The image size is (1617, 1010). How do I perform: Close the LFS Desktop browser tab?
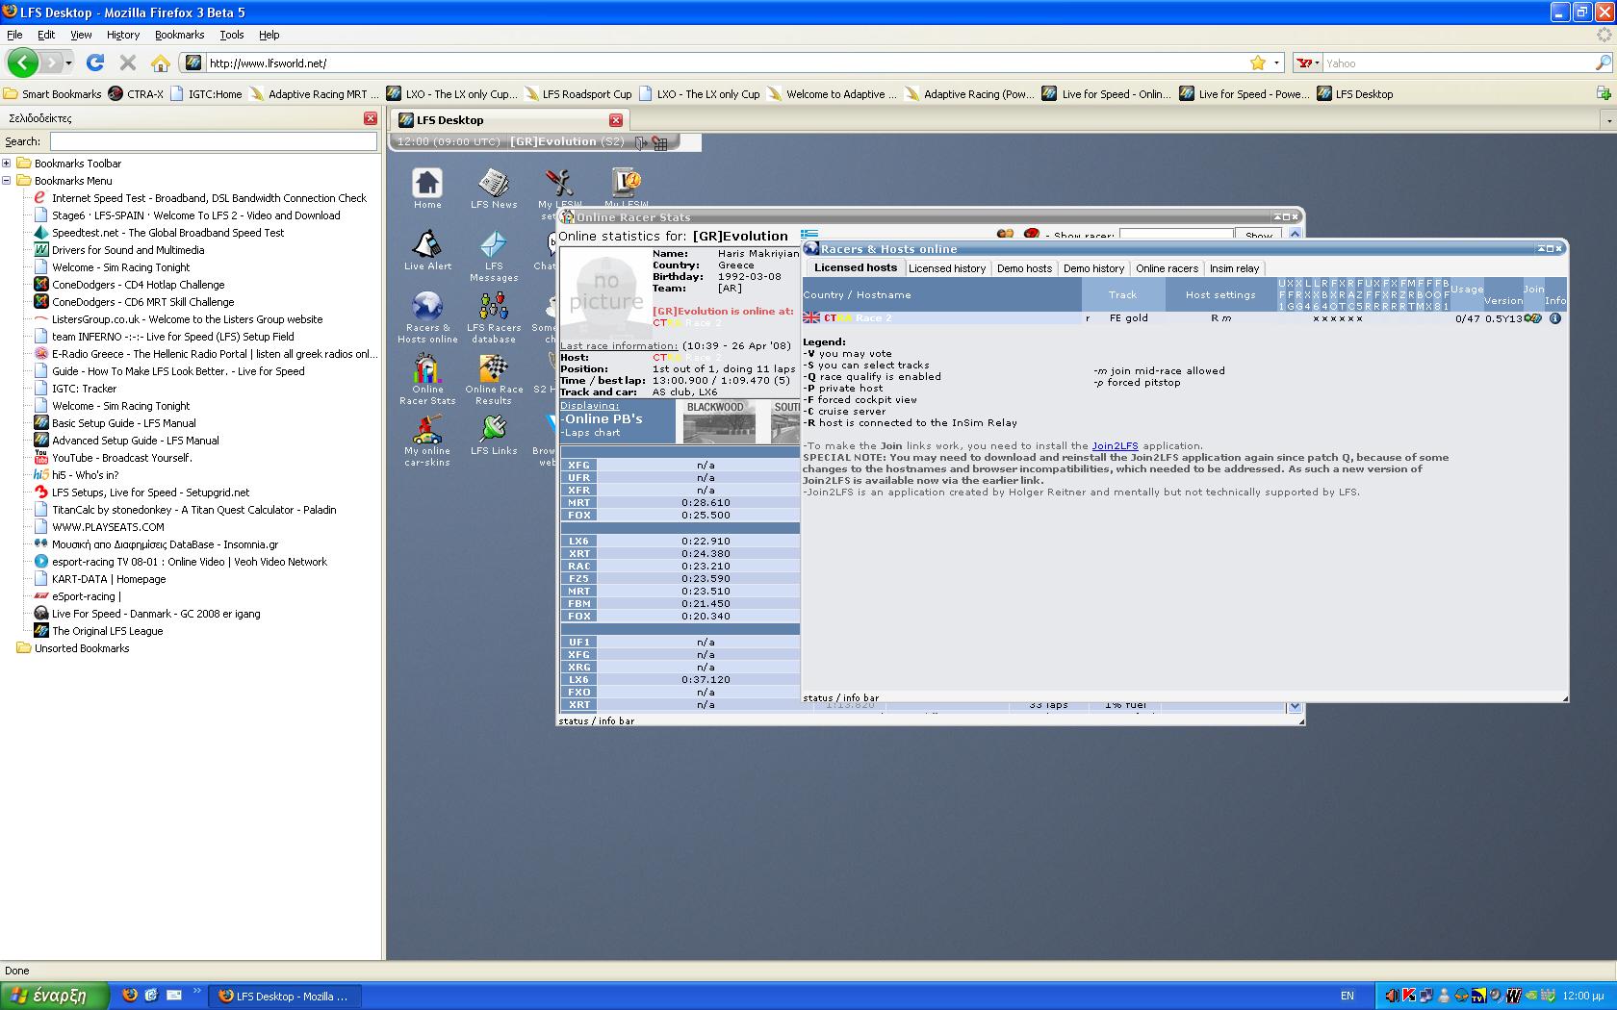pos(616,120)
